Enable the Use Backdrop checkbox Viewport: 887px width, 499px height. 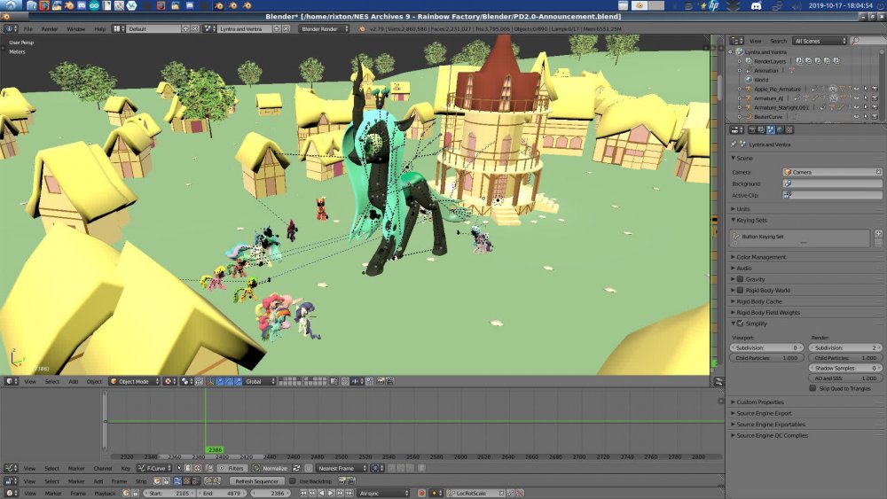pos(293,481)
